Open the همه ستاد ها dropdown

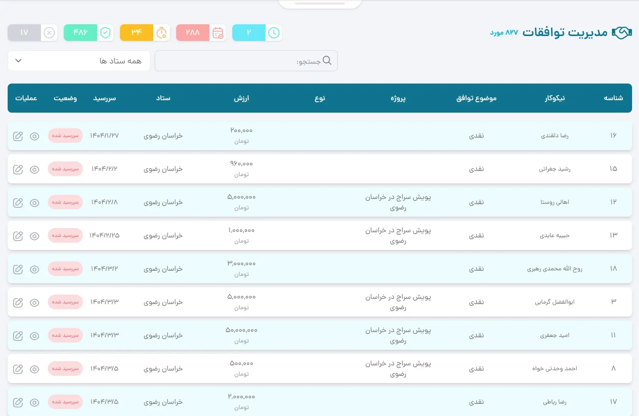(x=79, y=61)
